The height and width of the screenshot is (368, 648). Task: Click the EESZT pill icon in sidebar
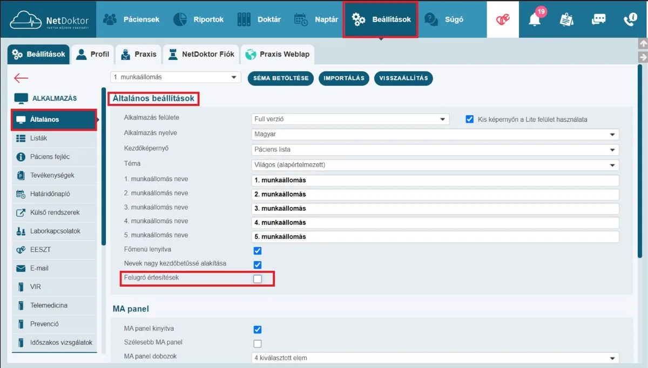click(21, 250)
